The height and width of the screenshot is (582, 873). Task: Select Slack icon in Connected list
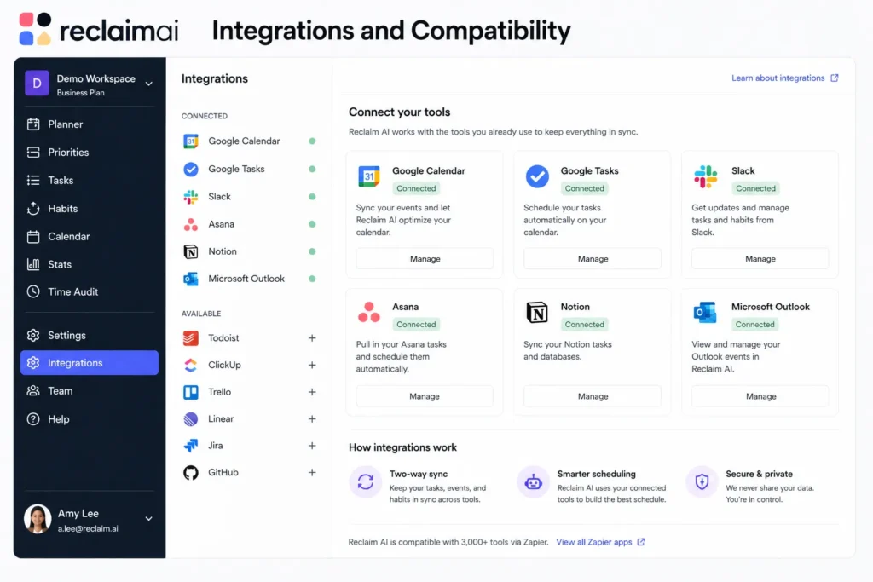(x=191, y=197)
